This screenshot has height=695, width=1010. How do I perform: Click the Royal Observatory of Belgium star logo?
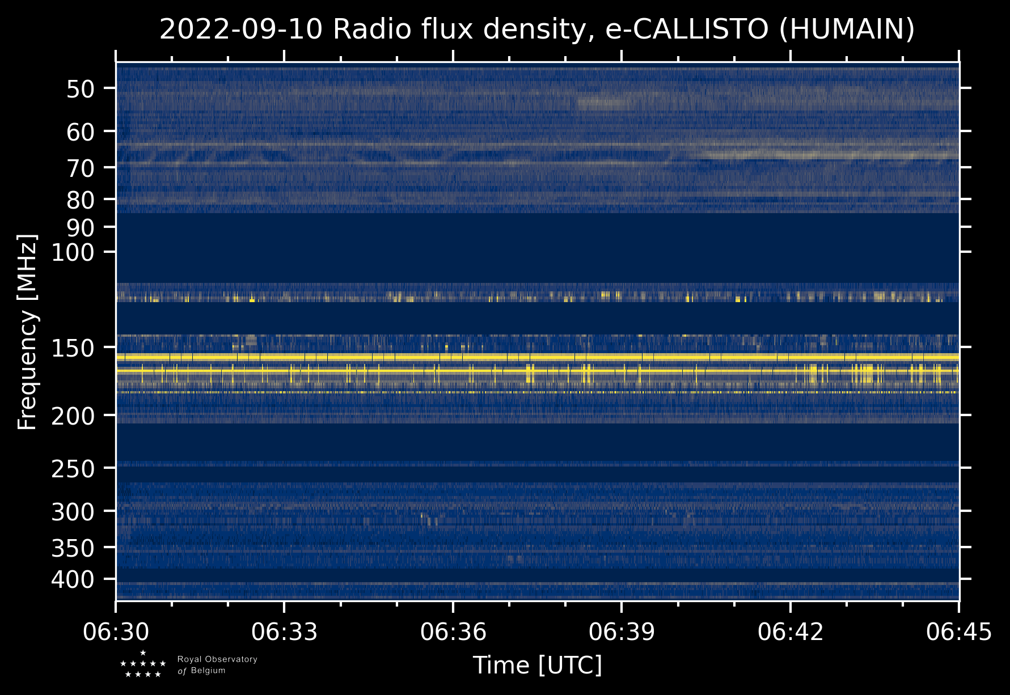pos(143,664)
